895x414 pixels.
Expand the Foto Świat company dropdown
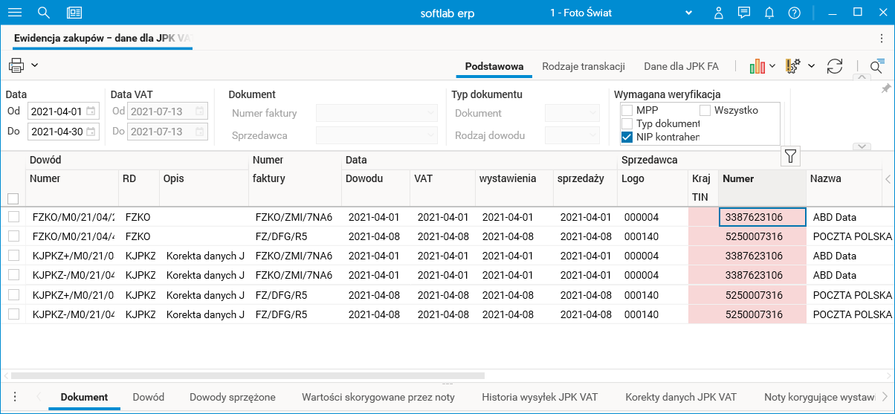click(688, 13)
